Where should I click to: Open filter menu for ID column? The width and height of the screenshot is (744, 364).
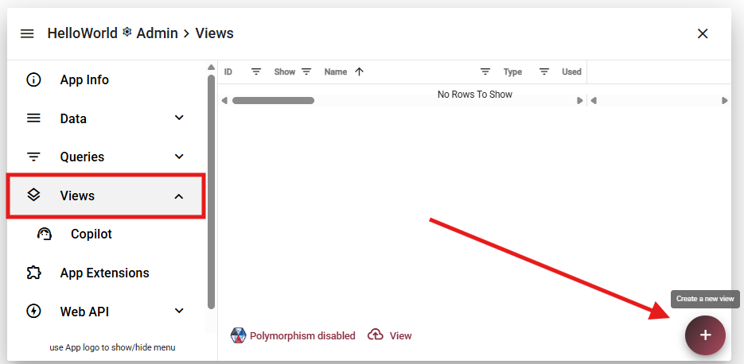(x=256, y=72)
